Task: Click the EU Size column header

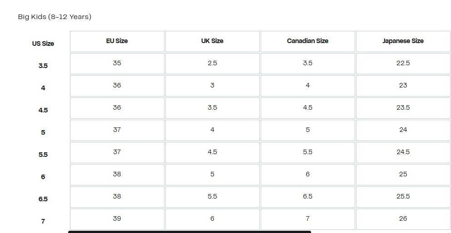Action: point(117,41)
